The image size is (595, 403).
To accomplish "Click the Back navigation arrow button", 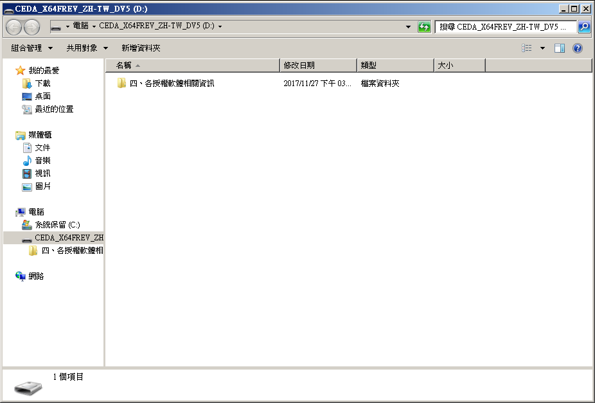I will [13, 27].
